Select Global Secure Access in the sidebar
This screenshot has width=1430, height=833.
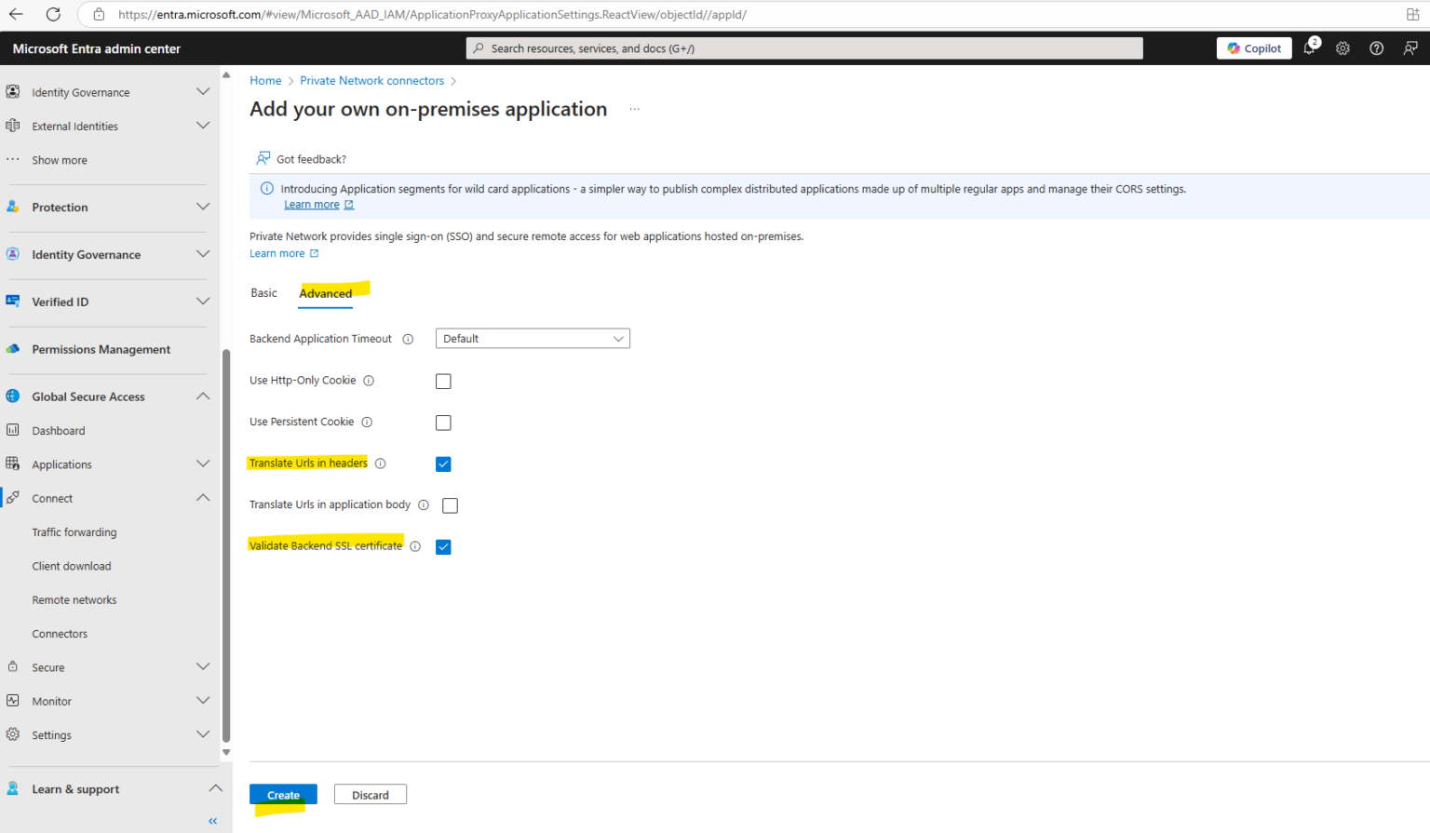[x=88, y=396]
